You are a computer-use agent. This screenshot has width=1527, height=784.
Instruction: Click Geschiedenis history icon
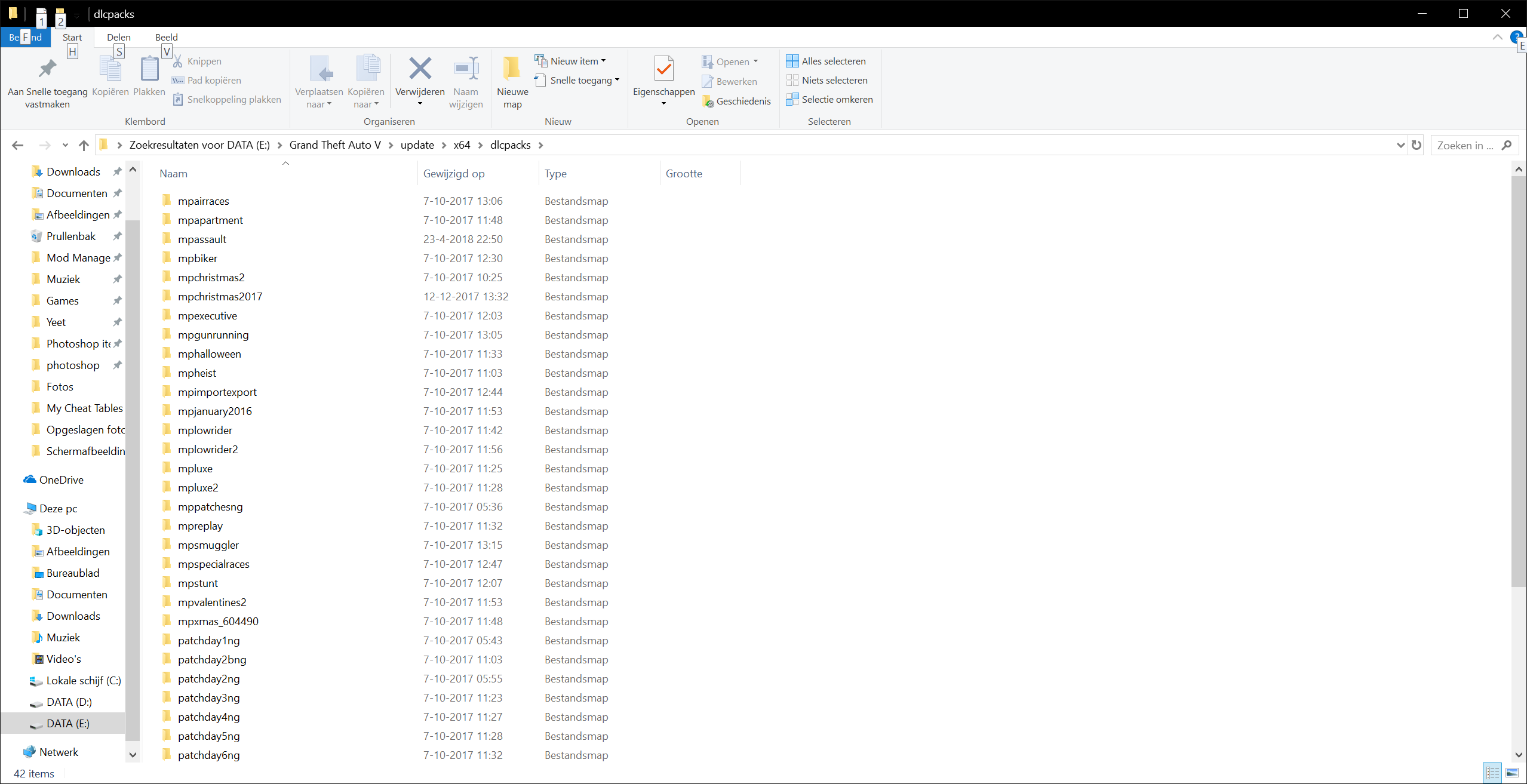pyautogui.click(x=708, y=102)
